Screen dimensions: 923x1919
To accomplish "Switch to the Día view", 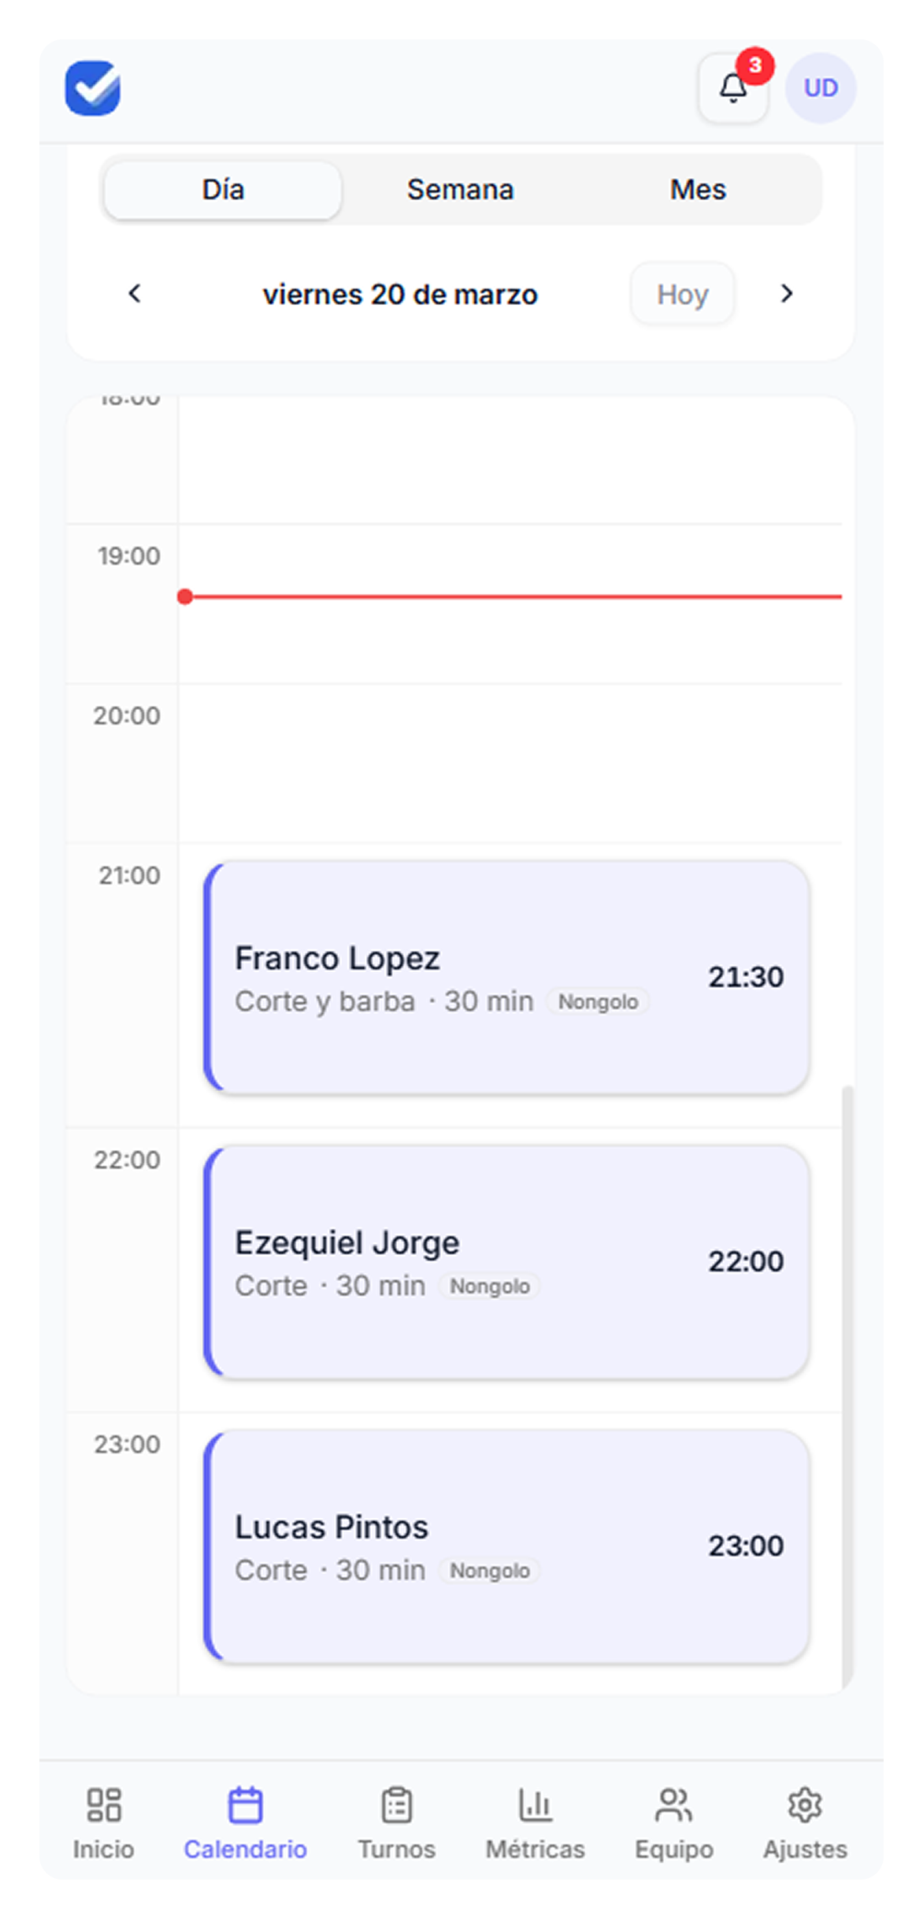I will tap(223, 190).
